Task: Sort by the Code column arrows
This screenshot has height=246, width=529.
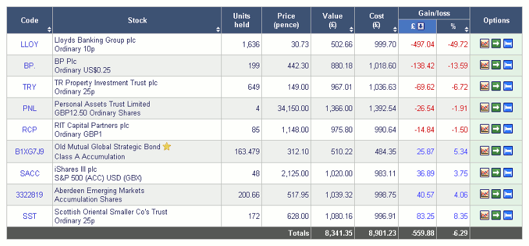Action: pos(49,30)
